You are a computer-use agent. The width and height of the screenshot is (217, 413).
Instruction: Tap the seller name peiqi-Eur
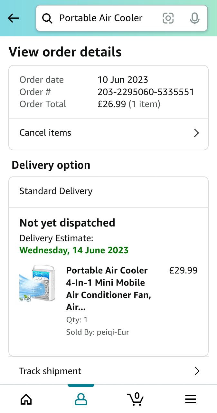pyautogui.click(x=113, y=332)
